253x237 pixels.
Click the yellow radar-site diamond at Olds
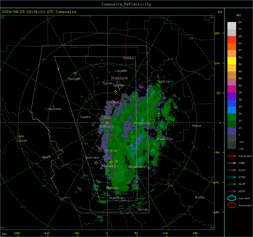(107, 123)
